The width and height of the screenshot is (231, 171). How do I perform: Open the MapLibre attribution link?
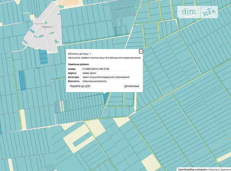(214, 169)
